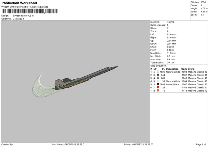Click the 'Last Saved: 08/09/2022 22:29:01' footer
The width and height of the screenshot is (209, 147).
pos(69,145)
